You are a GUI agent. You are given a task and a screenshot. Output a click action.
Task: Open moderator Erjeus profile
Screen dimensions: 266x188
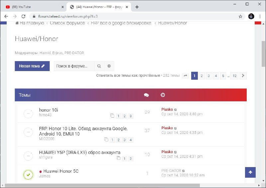pos(58,53)
